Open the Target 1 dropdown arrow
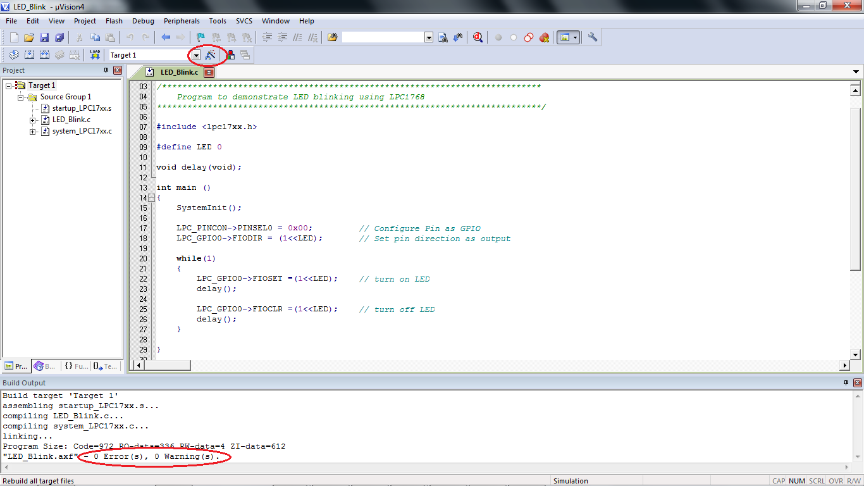This screenshot has height=486, width=864. click(x=196, y=56)
